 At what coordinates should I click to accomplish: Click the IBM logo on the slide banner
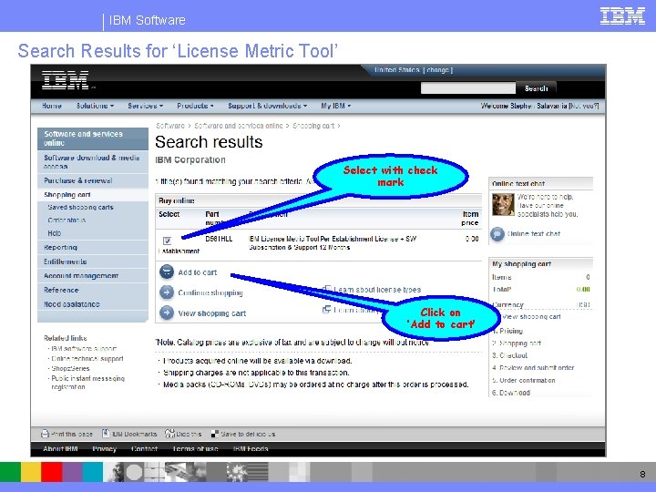[x=622, y=16]
